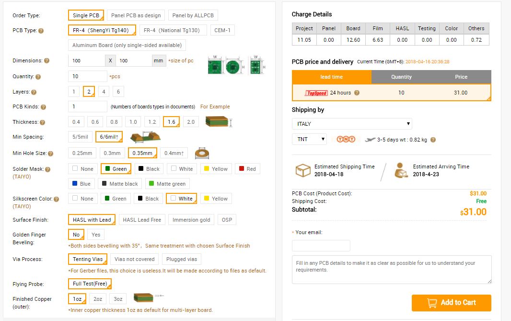Viewport: 511px width, 321px height.
Task: Click the help icon next to Min Hole Size
Action: (50, 154)
